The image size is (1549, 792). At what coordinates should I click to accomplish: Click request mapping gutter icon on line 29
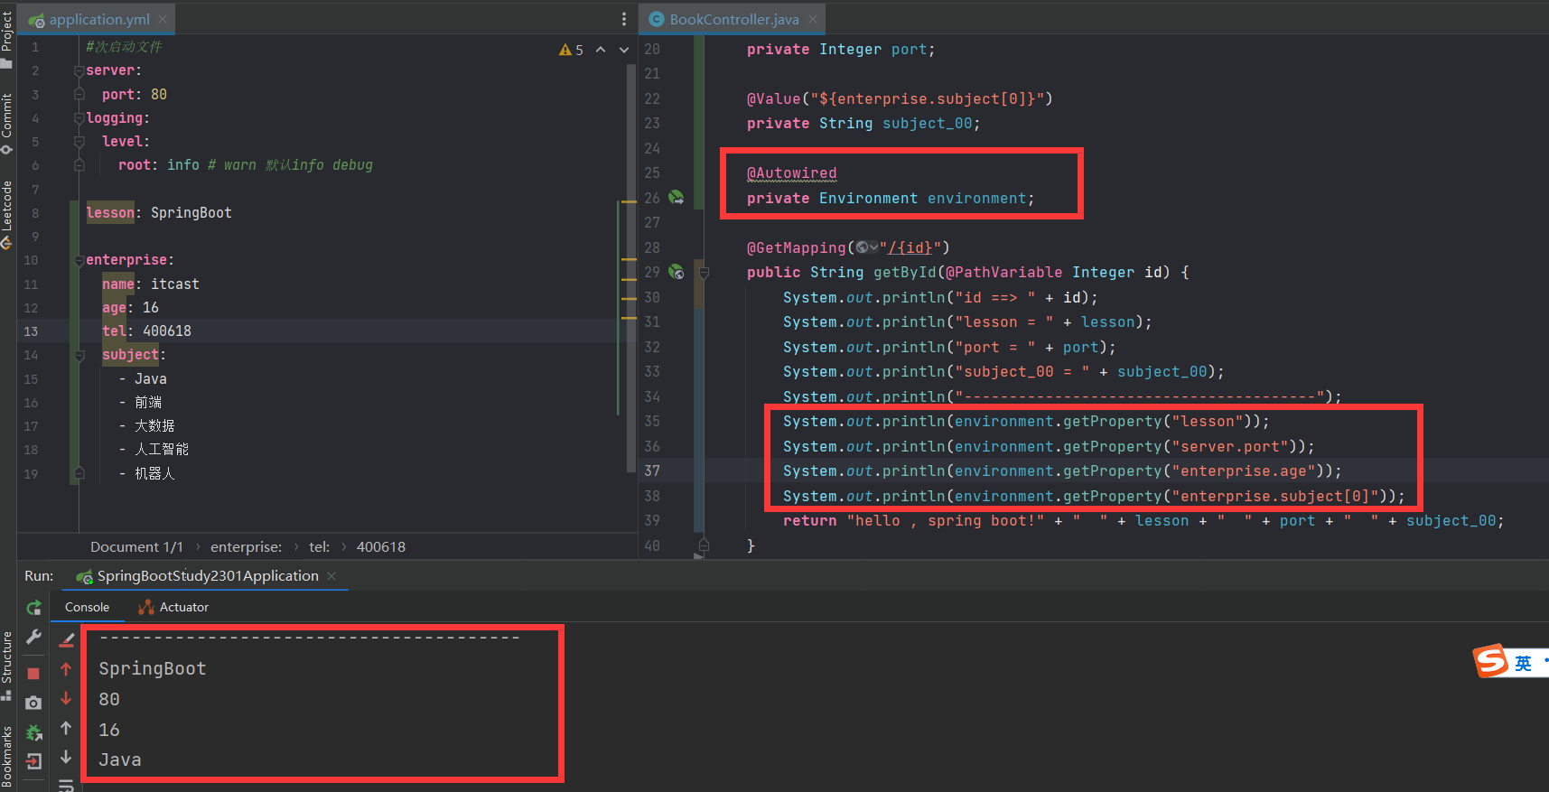click(676, 271)
